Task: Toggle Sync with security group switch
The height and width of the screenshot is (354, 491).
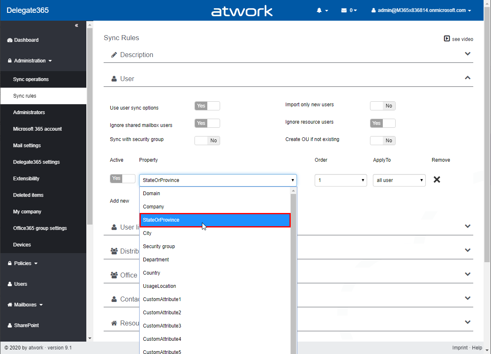Action: coord(207,141)
